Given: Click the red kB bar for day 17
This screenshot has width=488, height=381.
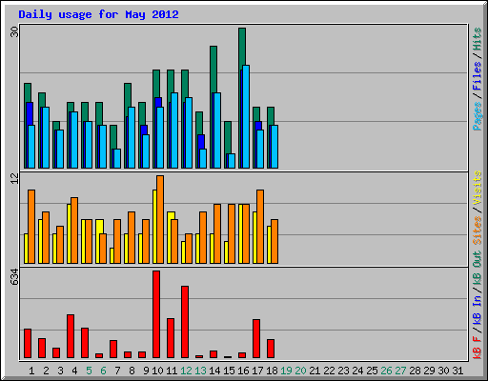Looking at the screenshot, I should click(x=256, y=339).
